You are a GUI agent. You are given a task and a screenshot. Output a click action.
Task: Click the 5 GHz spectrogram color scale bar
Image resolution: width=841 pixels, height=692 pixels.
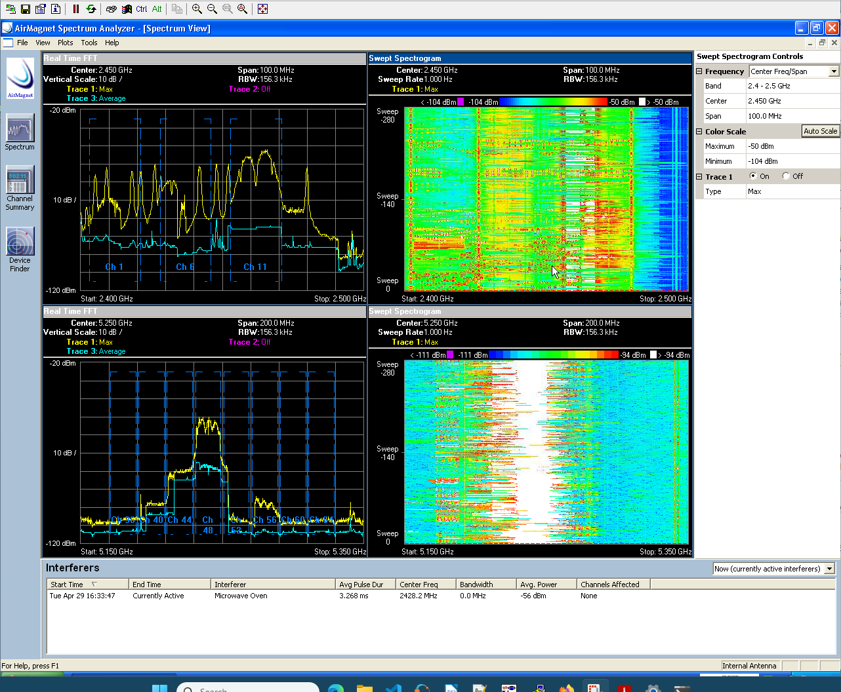(554, 355)
